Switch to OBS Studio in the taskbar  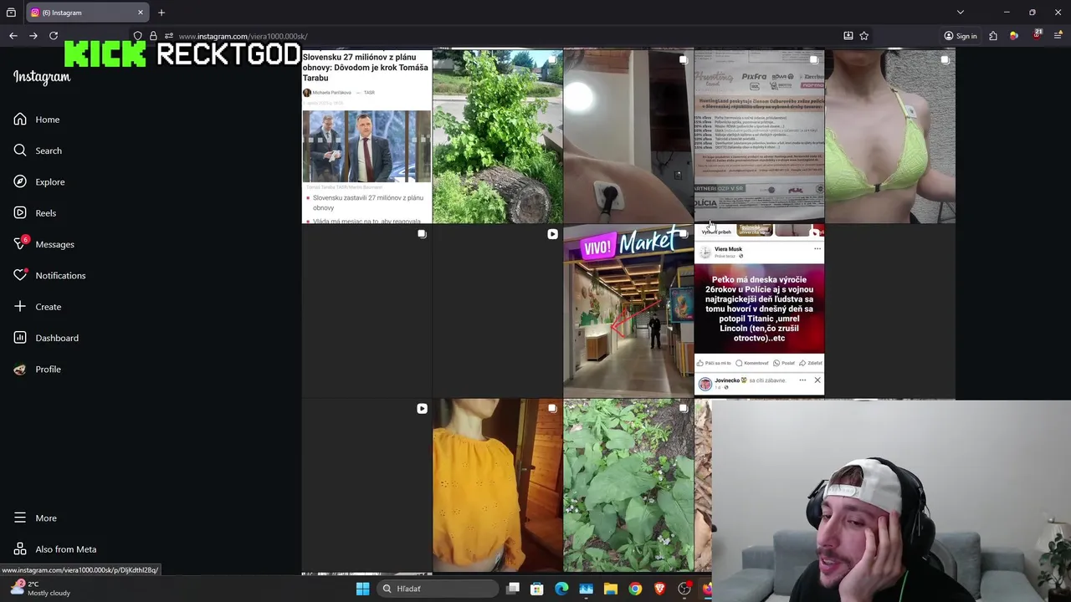[x=684, y=589]
